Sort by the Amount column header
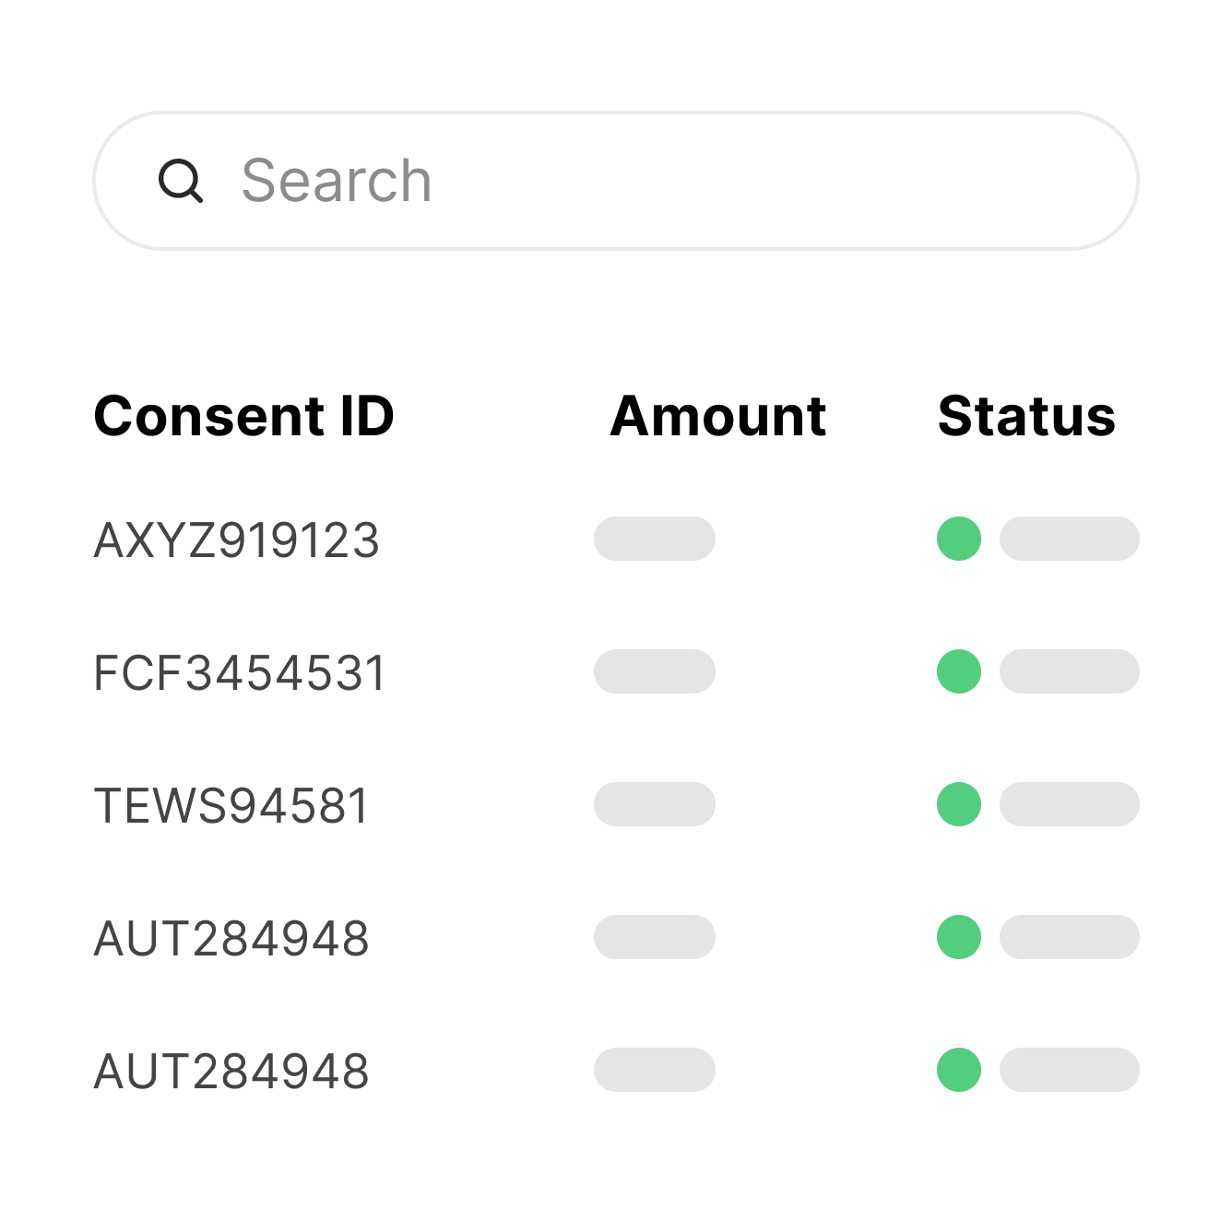 (717, 416)
